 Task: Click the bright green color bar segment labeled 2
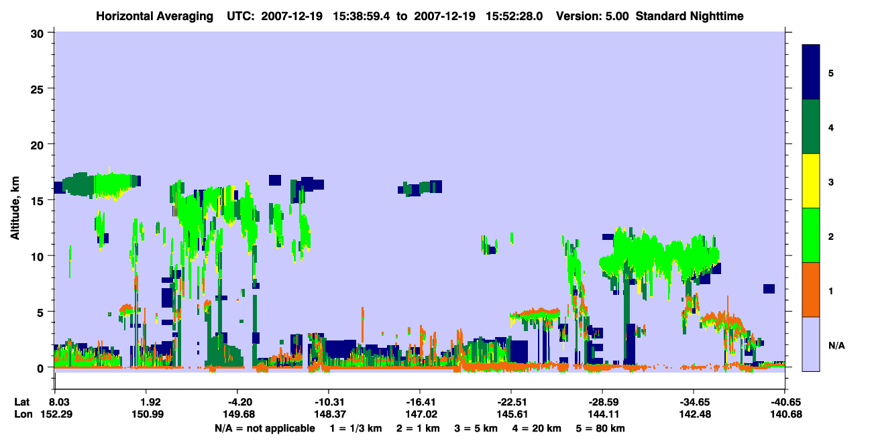tap(811, 235)
